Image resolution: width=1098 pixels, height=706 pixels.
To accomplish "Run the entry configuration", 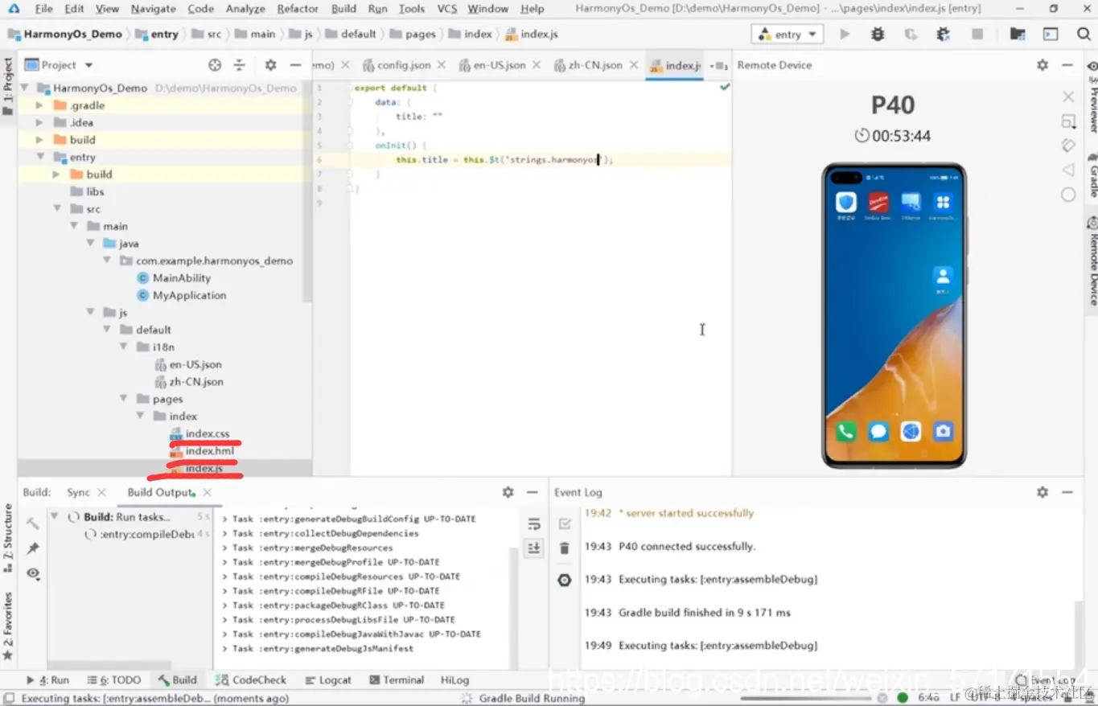I will pyautogui.click(x=845, y=35).
